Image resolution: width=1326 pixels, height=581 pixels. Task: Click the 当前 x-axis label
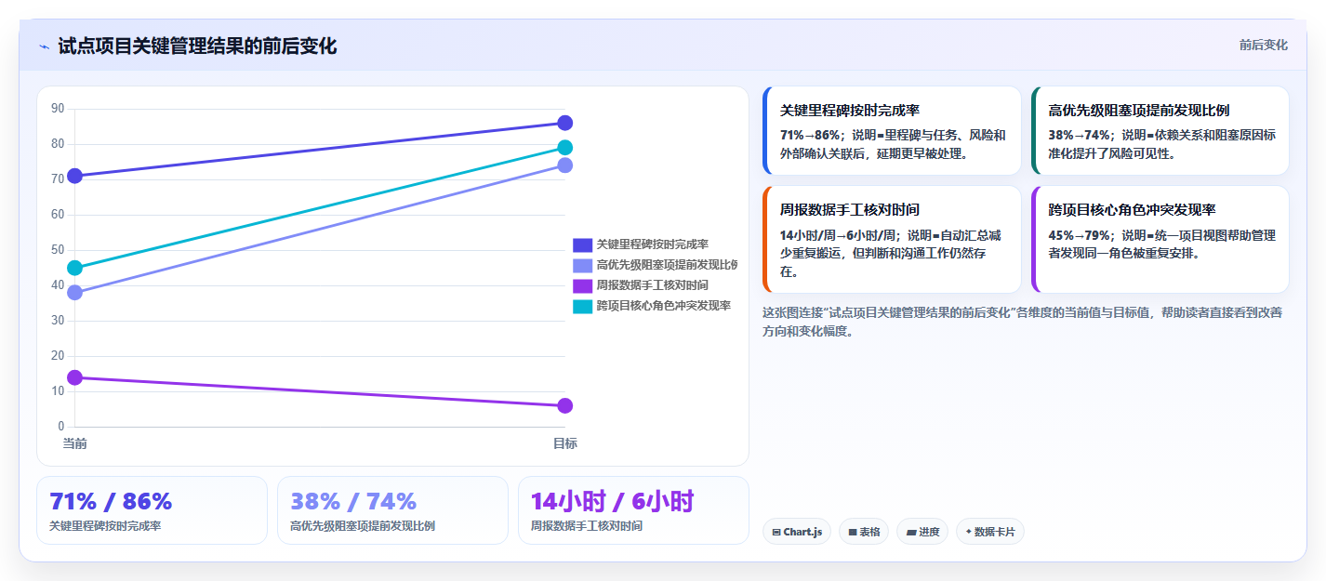(x=75, y=443)
